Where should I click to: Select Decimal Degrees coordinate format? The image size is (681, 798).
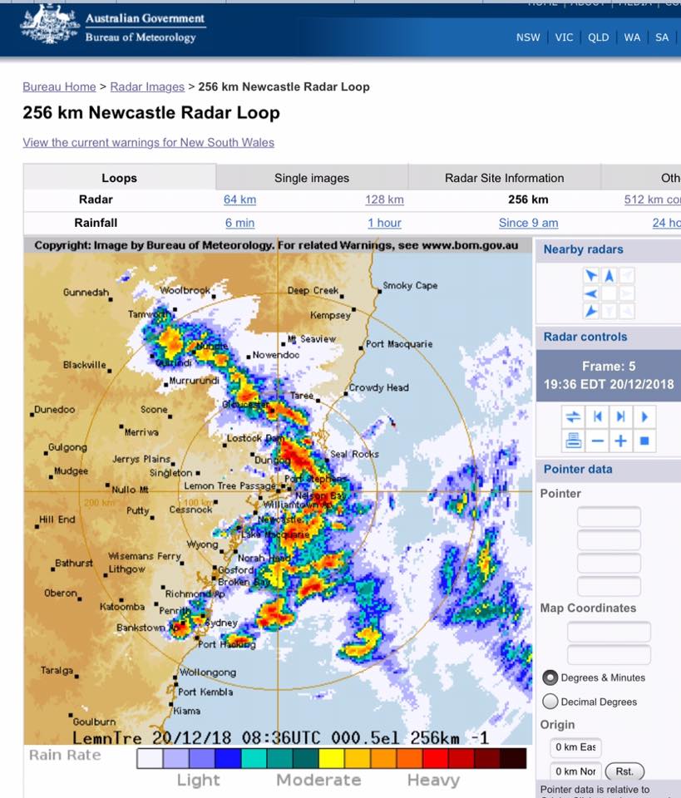point(550,702)
